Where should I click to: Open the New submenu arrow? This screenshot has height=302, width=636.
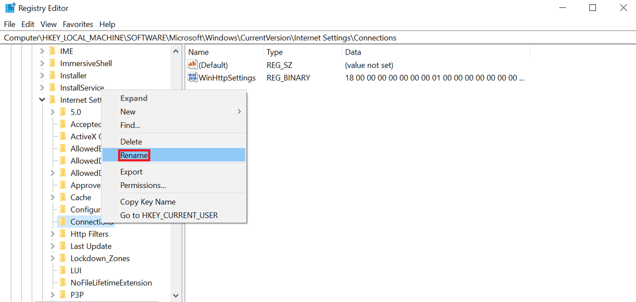pos(239,112)
